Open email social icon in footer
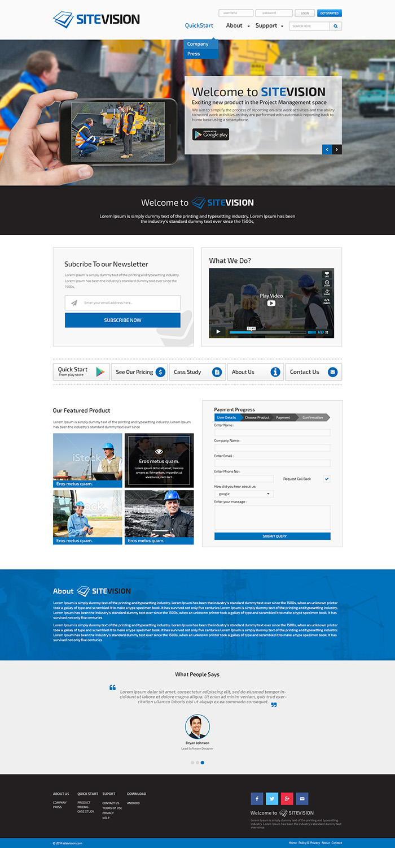The width and height of the screenshot is (395, 848). (302, 799)
